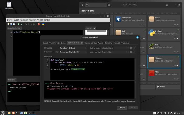Viewport: 184px width, 115px height.
Task: Click the New file icon in Thonny toolbar
Action: 9,24
